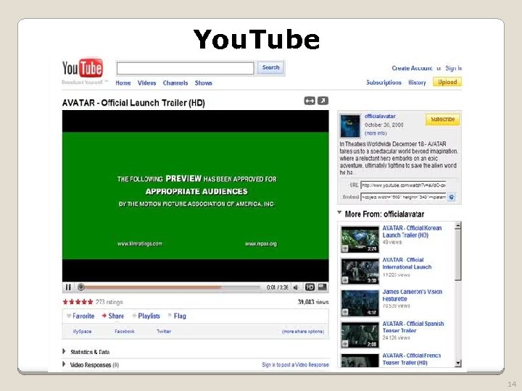
Task: Select the Embed code field
Action: tap(403, 197)
